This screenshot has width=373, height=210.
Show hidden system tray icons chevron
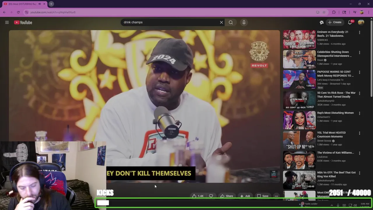click(332, 205)
